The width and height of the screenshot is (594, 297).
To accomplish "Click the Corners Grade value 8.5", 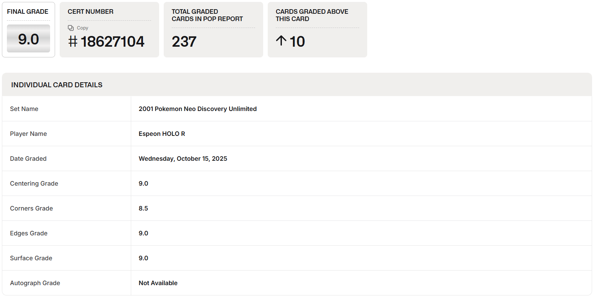I will (143, 209).
